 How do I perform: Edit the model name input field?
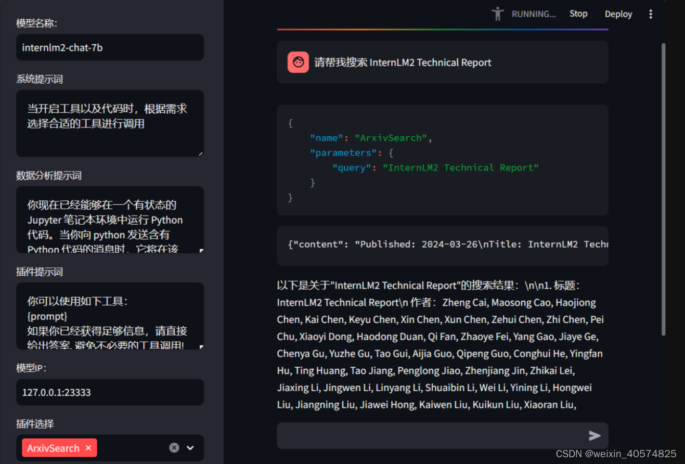[110, 47]
